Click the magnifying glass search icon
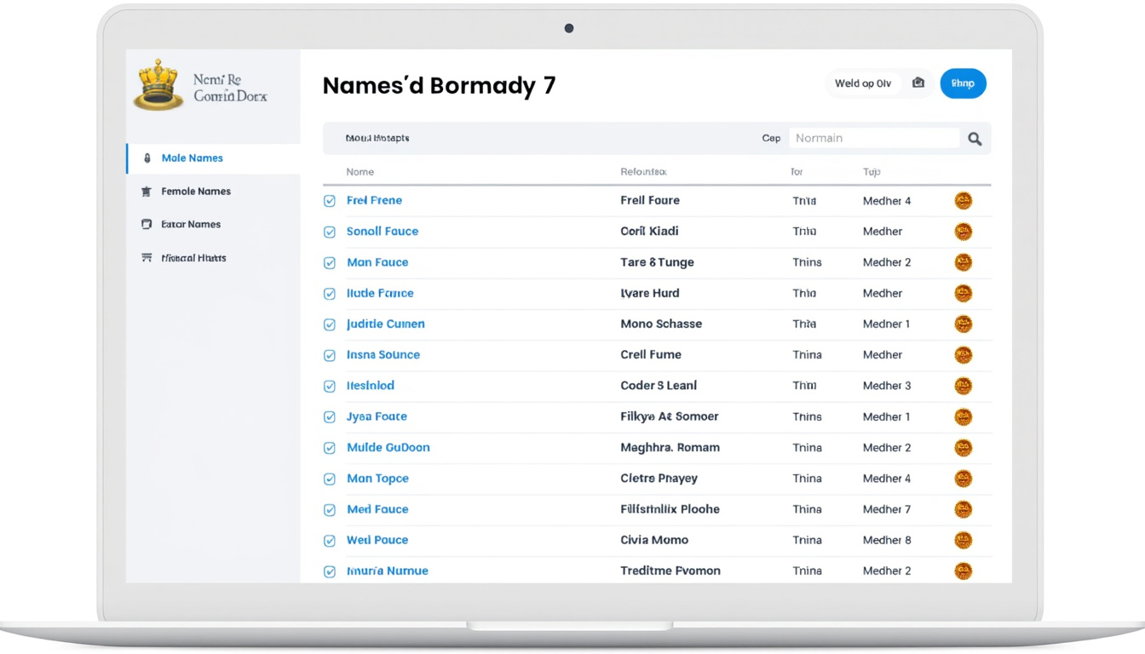The height and width of the screenshot is (654, 1145). point(975,139)
